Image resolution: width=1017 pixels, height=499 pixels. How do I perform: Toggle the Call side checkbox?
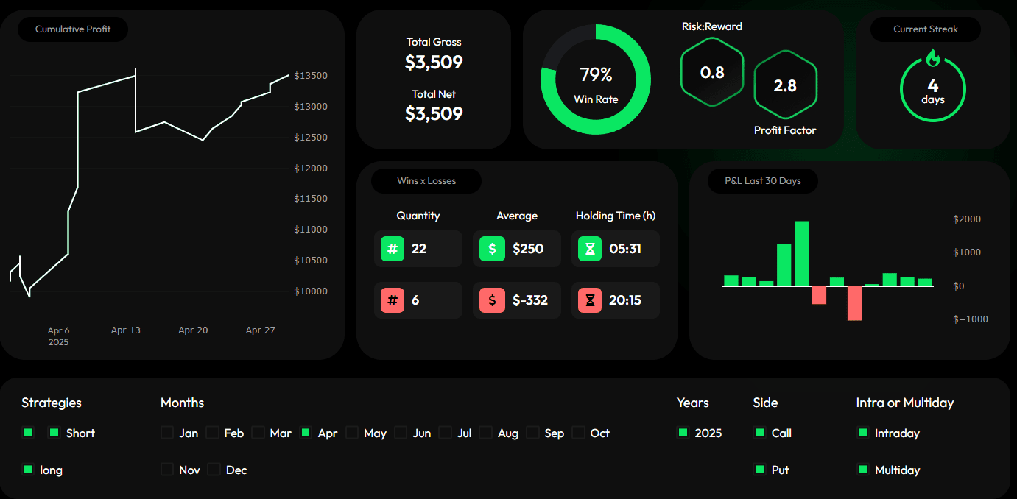point(760,433)
